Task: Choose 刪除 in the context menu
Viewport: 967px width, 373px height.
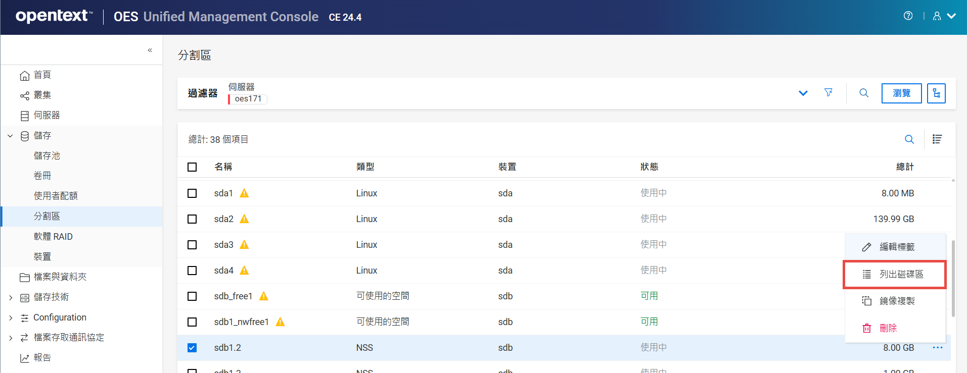Action: [x=895, y=328]
